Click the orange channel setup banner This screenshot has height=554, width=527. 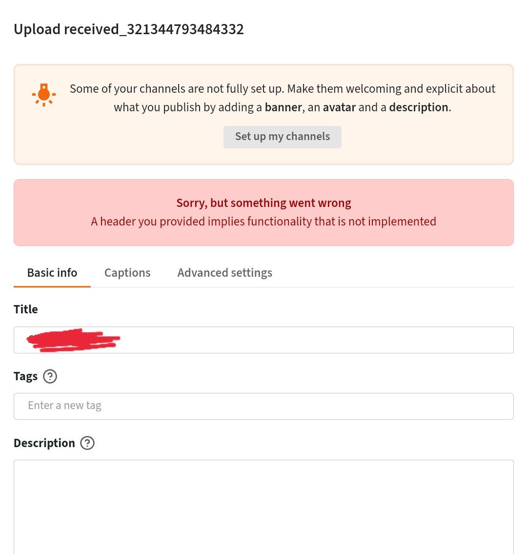pos(263,114)
